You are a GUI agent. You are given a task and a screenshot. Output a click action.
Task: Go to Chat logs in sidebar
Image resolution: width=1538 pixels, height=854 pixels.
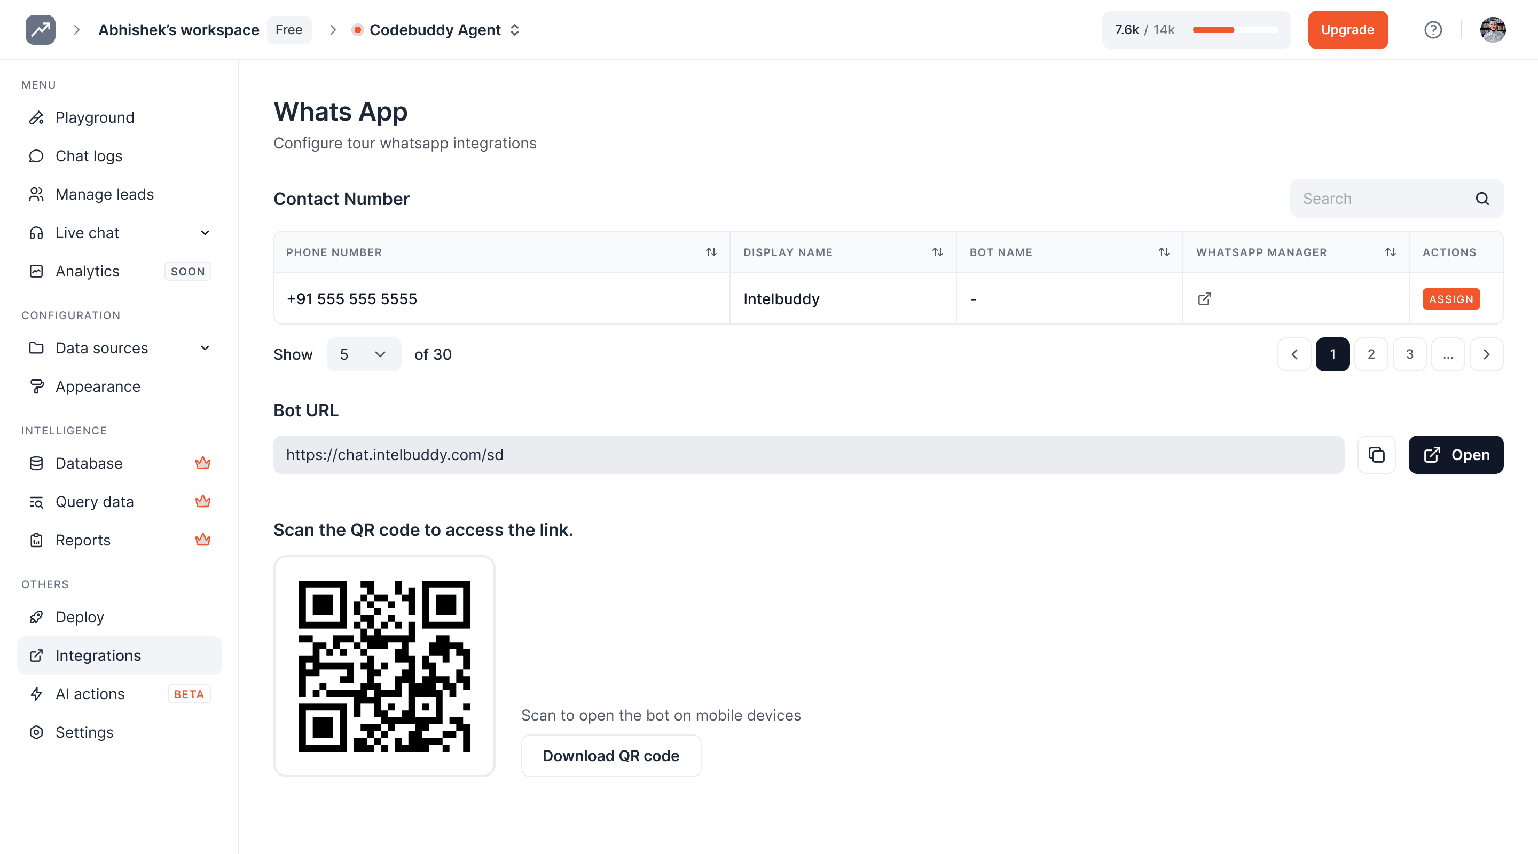88,156
